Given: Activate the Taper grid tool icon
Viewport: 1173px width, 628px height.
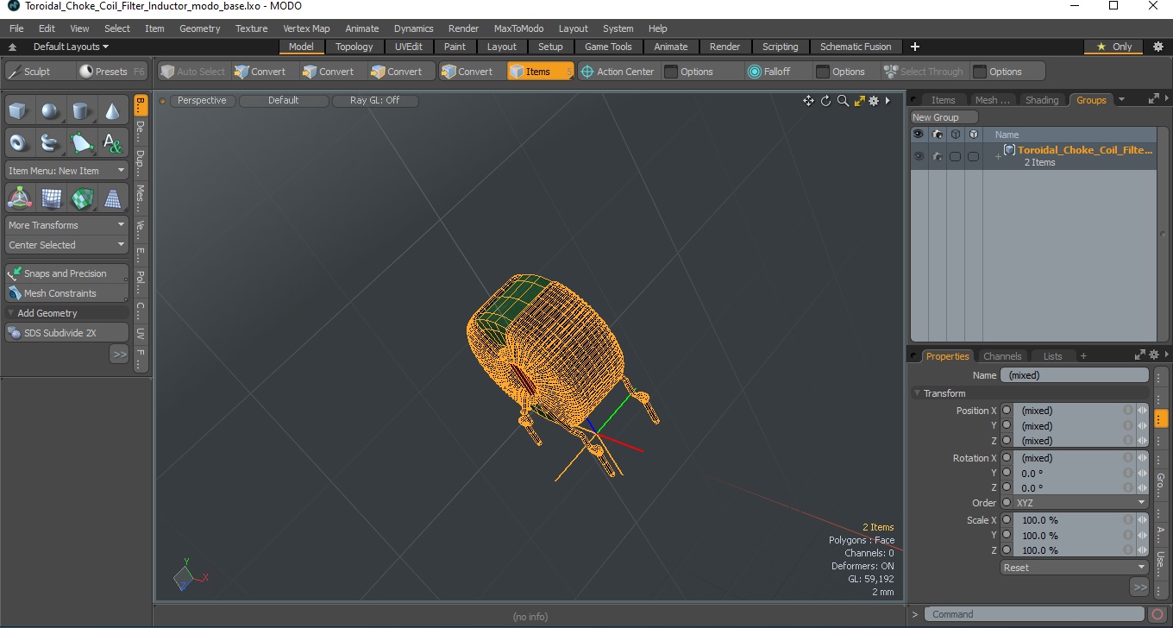Looking at the screenshot, I should (x=112, y=198).
